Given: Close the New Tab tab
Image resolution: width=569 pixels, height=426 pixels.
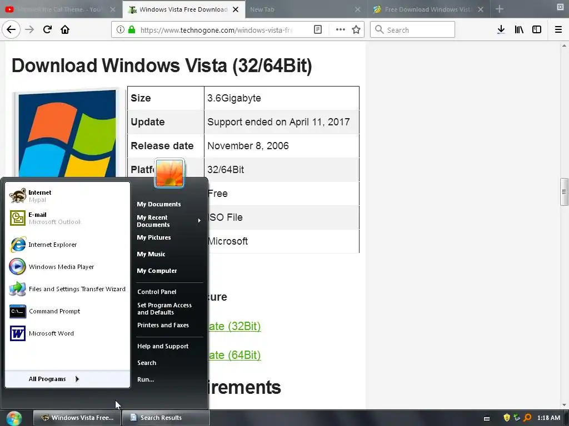Looking at the screenshot, I should (358, 9).
